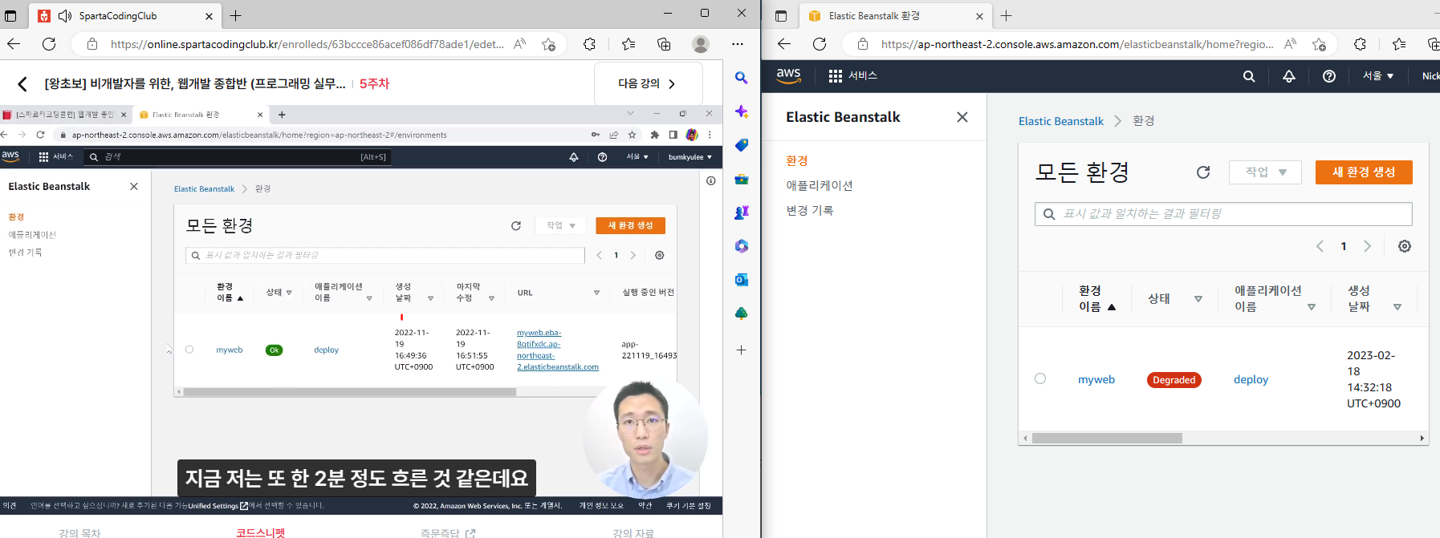This screenshot has height=538, width=1440.
Task: Select 변경 기록 in the right Beanstalk navigation
Action: pyautogui.click(x=810, y=210)
